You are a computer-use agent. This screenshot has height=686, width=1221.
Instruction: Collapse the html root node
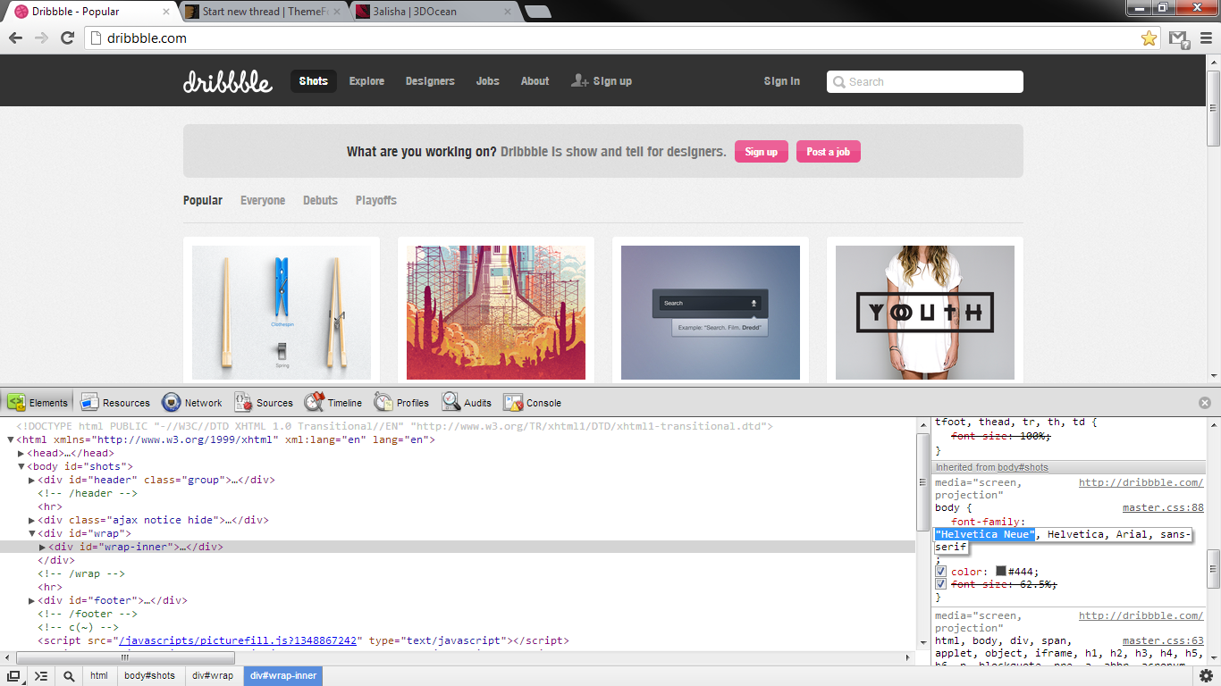click(11, 440)
